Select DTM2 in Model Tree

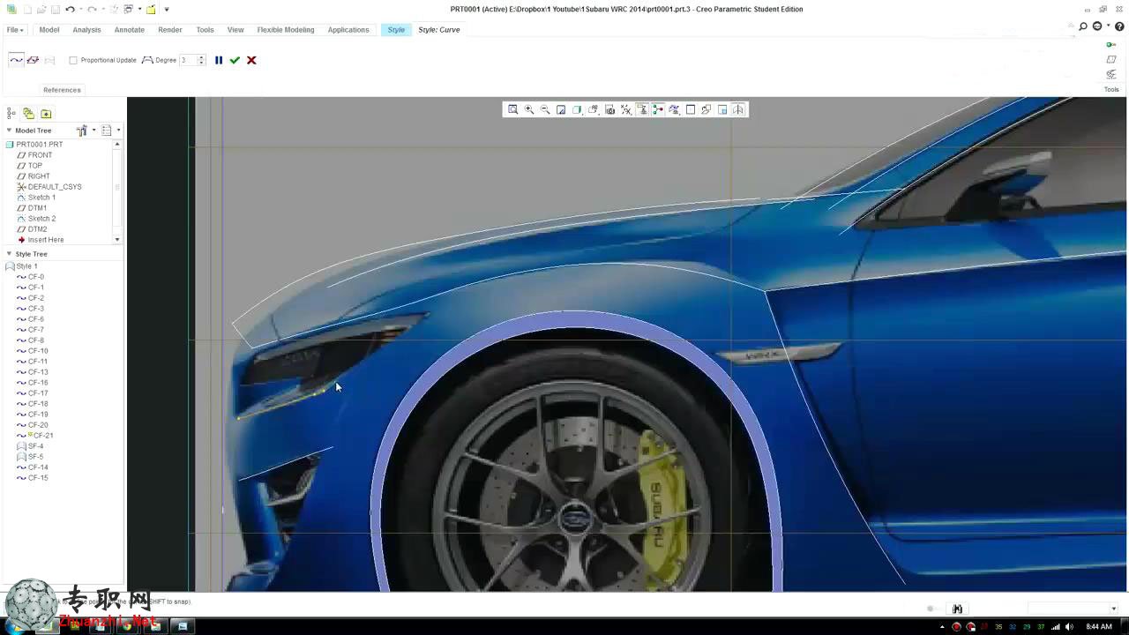coord(37,229)
